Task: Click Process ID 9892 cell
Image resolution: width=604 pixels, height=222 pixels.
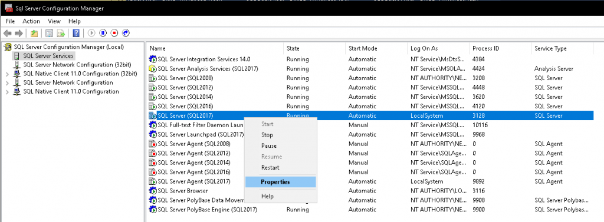Action: click(479, 181)
